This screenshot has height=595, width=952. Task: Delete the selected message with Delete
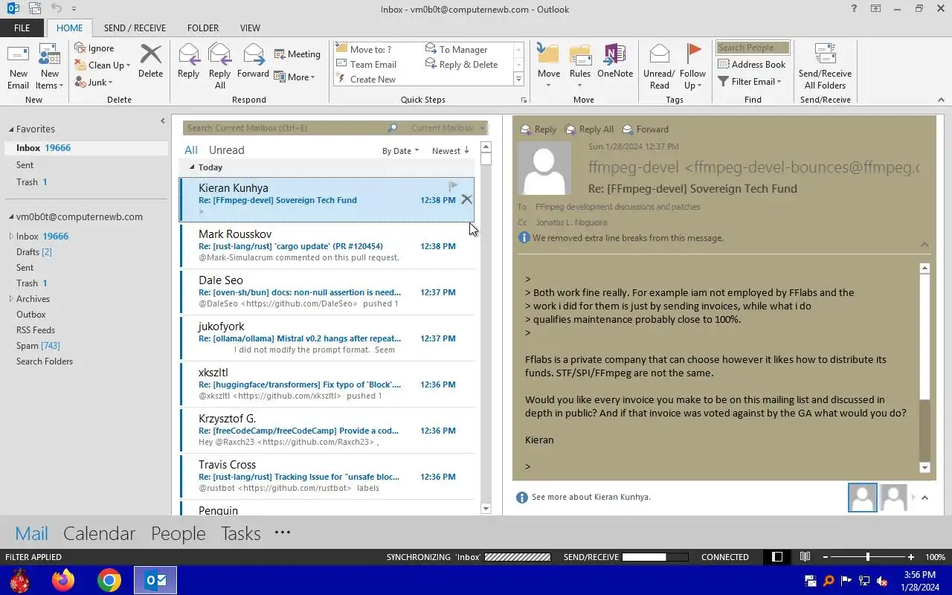click(x=150, y=61)
